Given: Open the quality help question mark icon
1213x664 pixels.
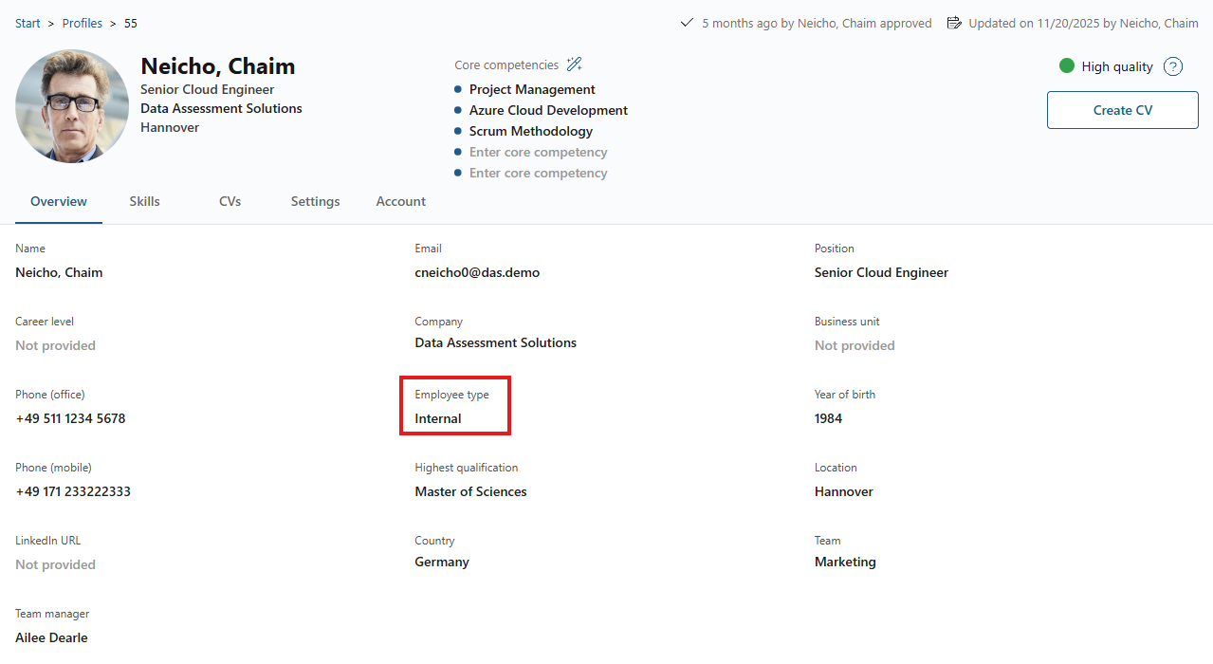Looking at the screenshot, I should coord(1173,66).
